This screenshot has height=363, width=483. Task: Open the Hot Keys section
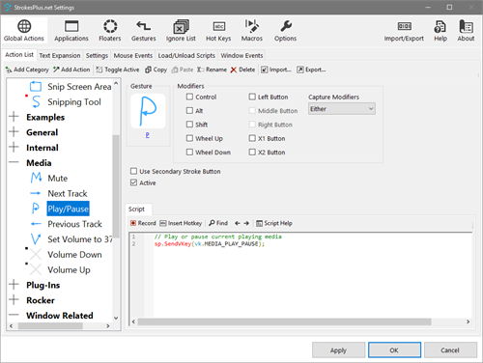tap(218, 31)
